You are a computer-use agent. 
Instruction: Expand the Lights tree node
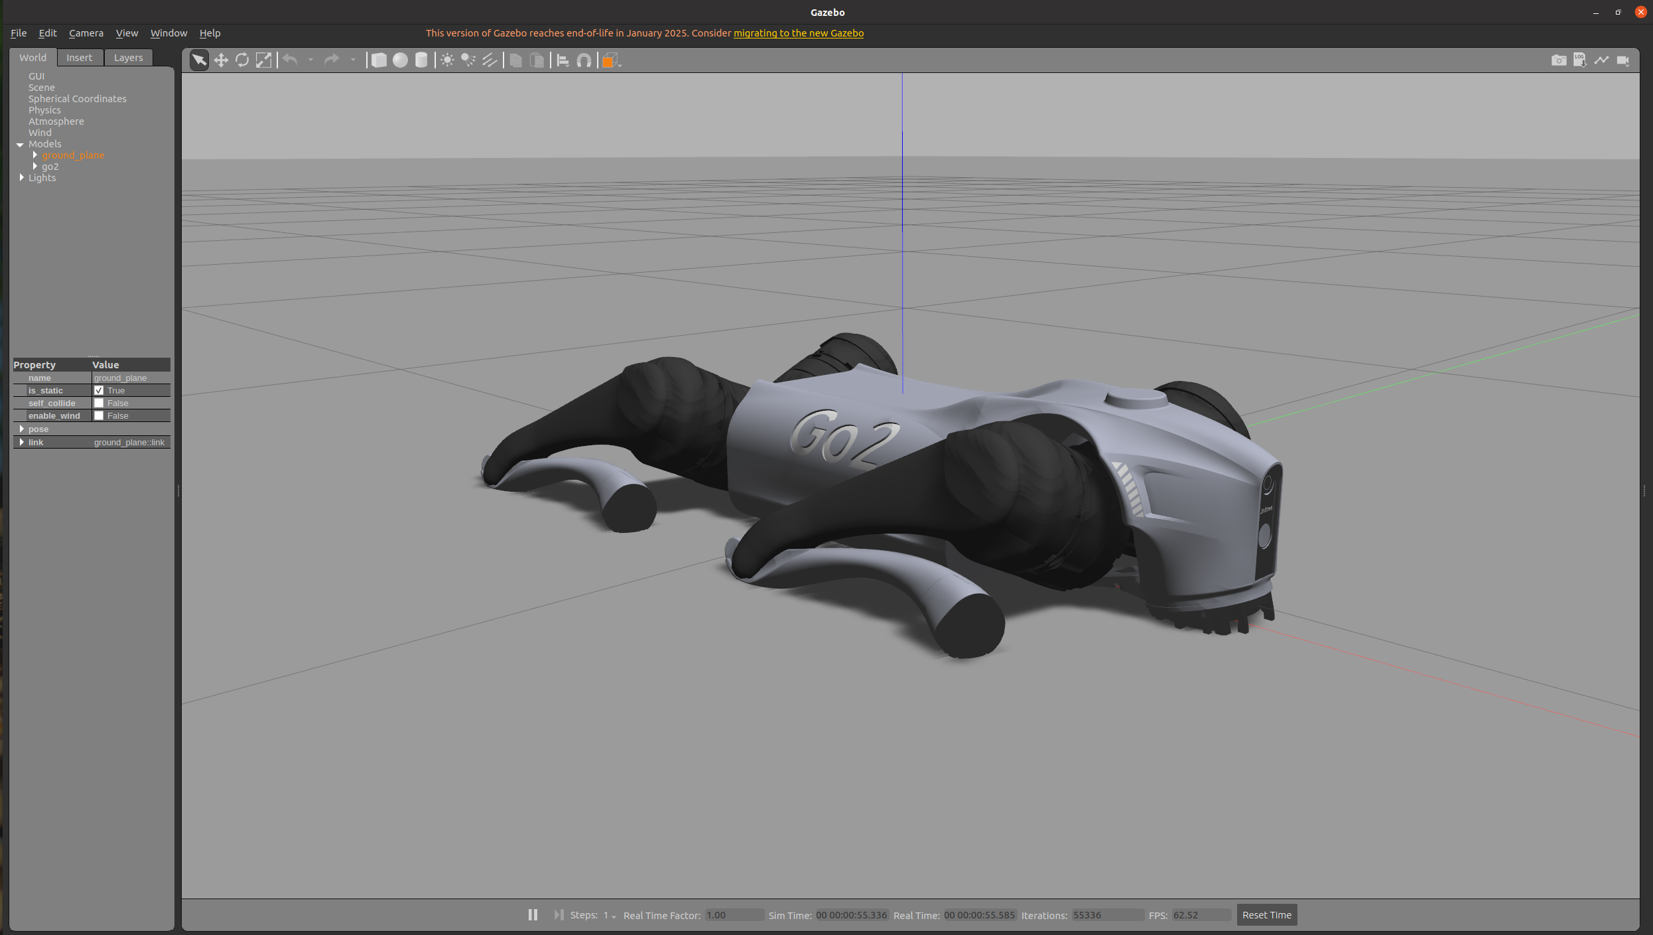(22, 177)
